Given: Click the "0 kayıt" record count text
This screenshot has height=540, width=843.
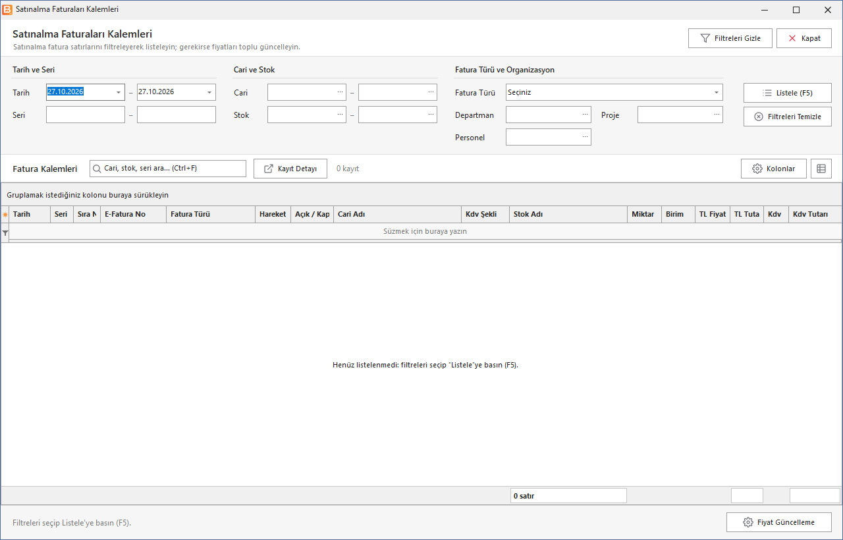Looking at the screenshot, I should point(348,169).
